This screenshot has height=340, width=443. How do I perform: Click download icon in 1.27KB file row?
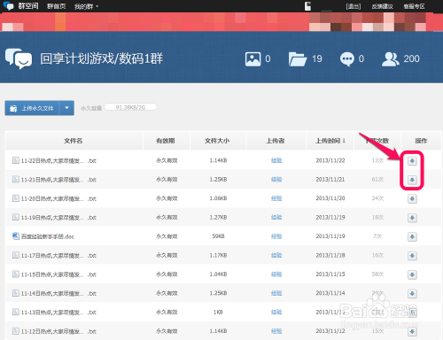click(x=412, y=218)
